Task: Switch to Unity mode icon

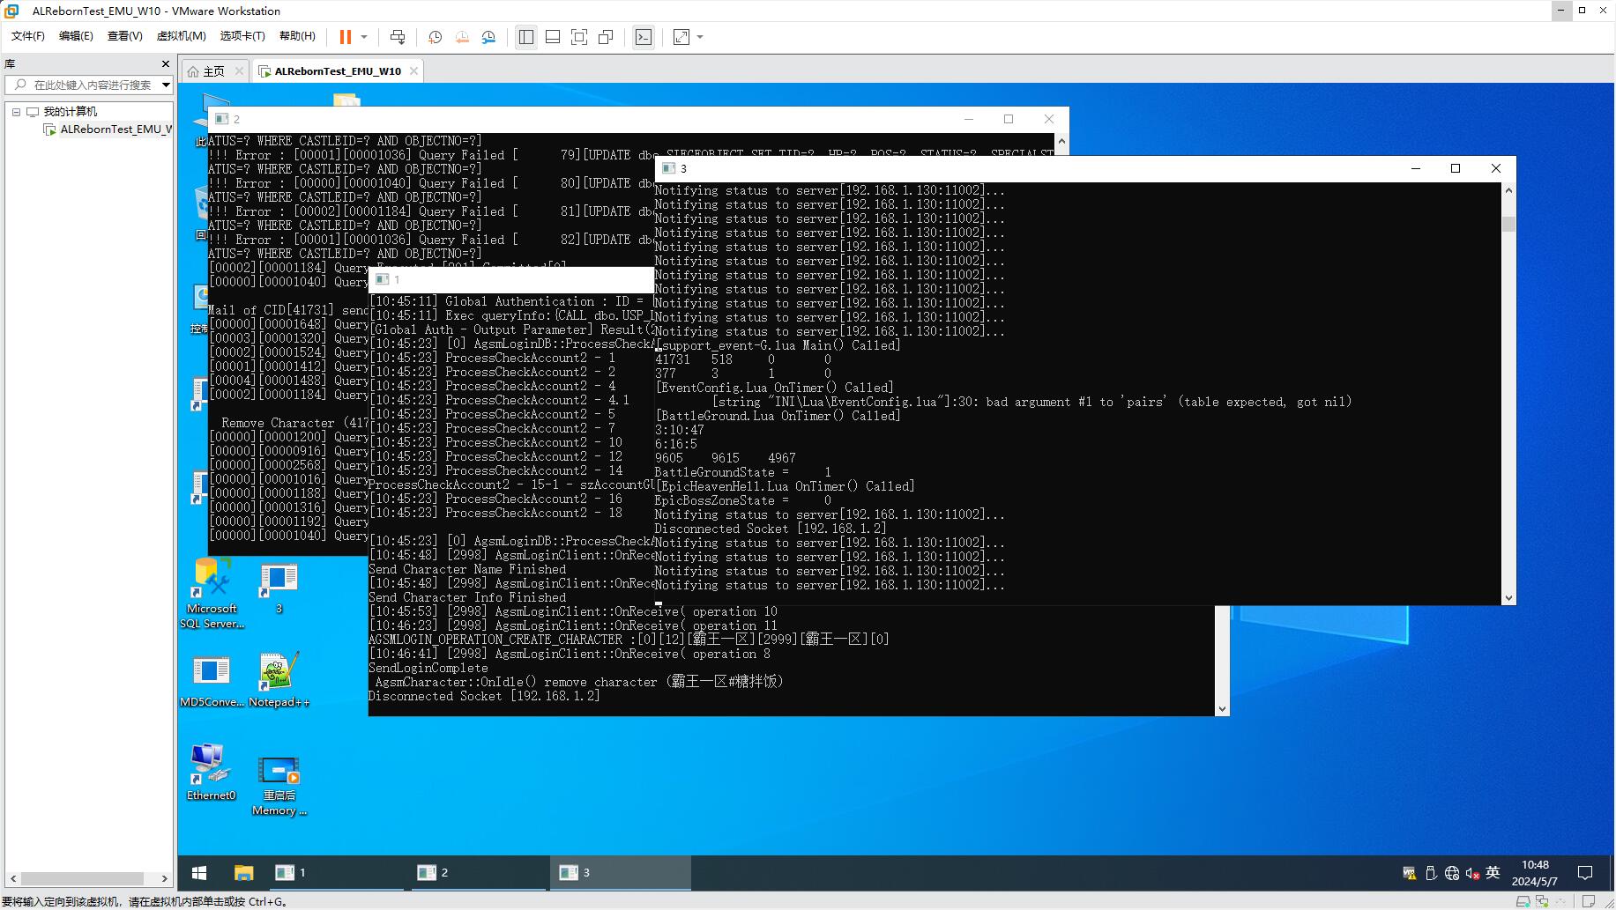Action: [606, 37]
